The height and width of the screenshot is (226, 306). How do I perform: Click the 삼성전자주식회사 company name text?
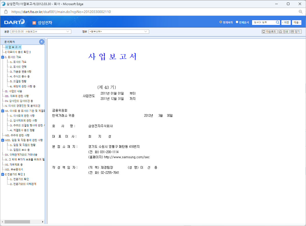101,126
